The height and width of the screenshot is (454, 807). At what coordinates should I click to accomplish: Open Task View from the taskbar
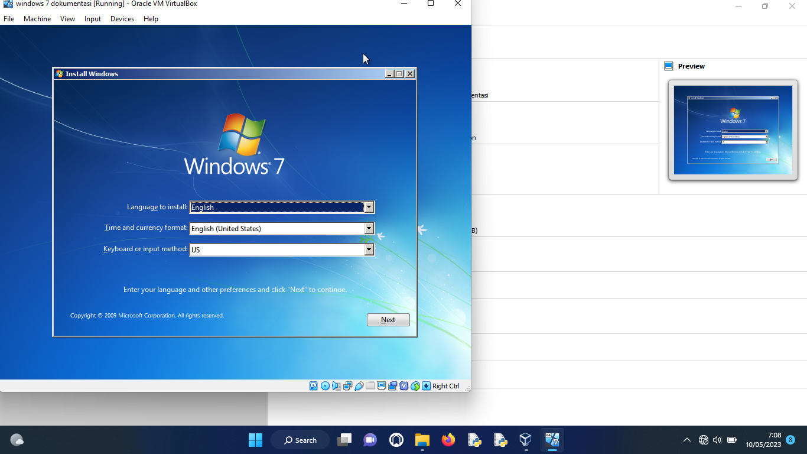(x=344, y=440)
